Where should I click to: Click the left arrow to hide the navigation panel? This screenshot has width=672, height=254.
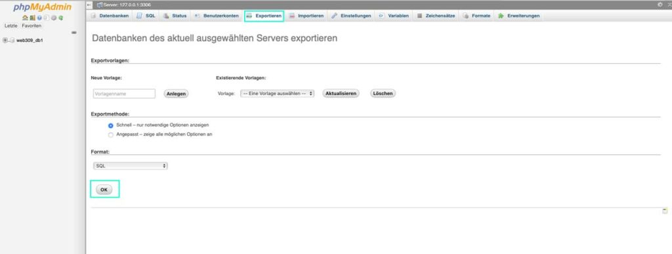tap(89, 5)
